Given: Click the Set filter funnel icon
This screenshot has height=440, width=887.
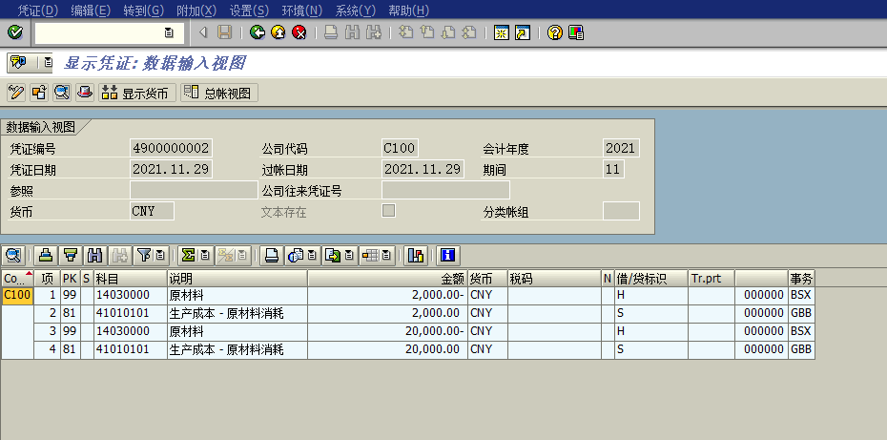Looking at the screenshot, I should [144, 256].
